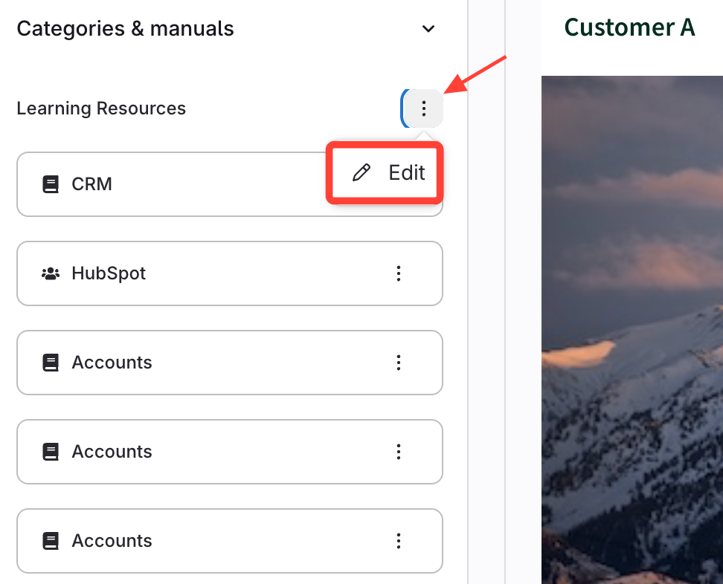Open options for the topmost Accounts manual
The height and width of the screenshot is (584, 723).
click(x=399, y=363)
